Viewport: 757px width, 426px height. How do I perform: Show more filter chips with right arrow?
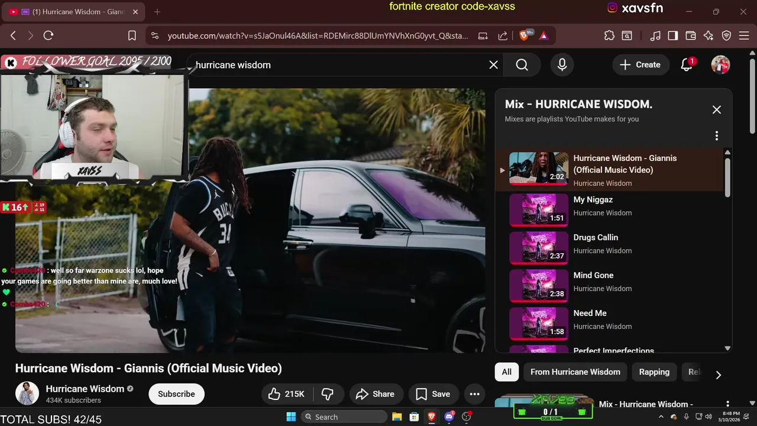719,375
